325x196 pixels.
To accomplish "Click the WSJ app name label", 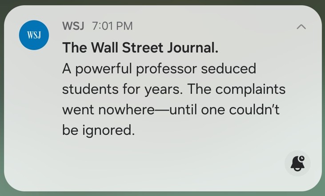I will 73,26.
